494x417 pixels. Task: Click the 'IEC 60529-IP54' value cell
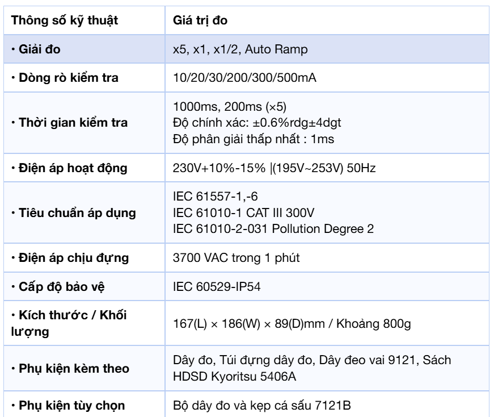327,287
